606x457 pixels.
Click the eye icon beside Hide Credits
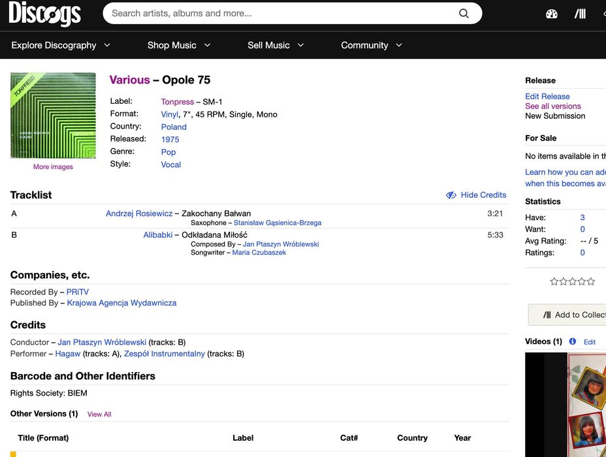coord(451,195)
